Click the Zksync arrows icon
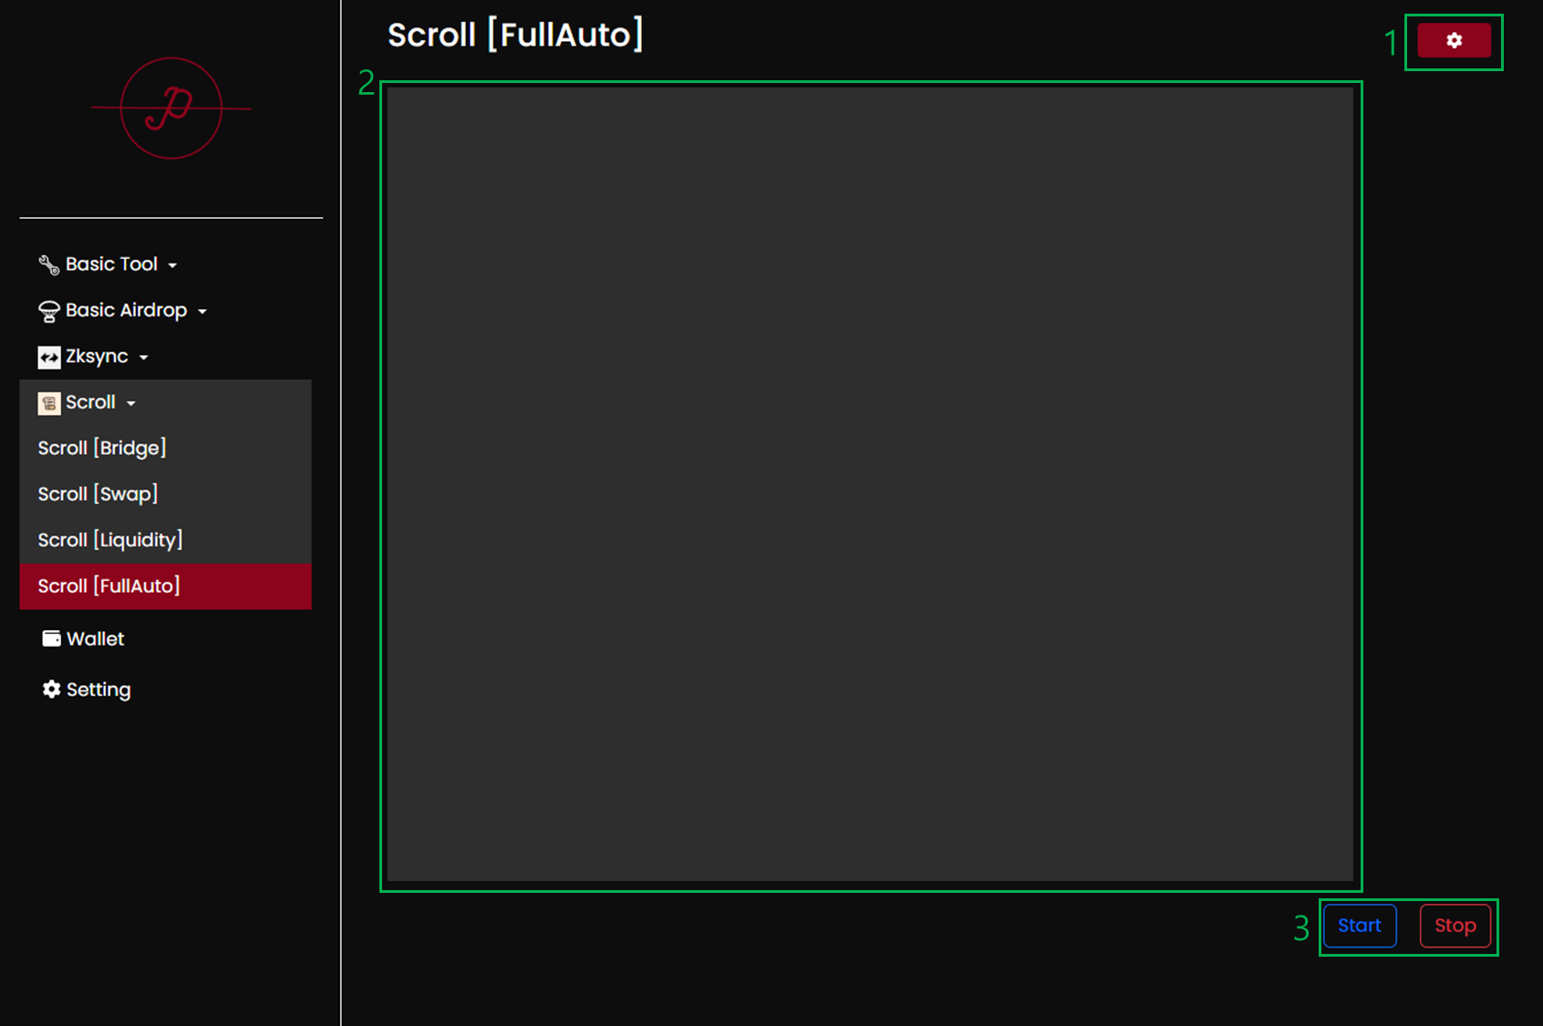 (x=48, y=358)
